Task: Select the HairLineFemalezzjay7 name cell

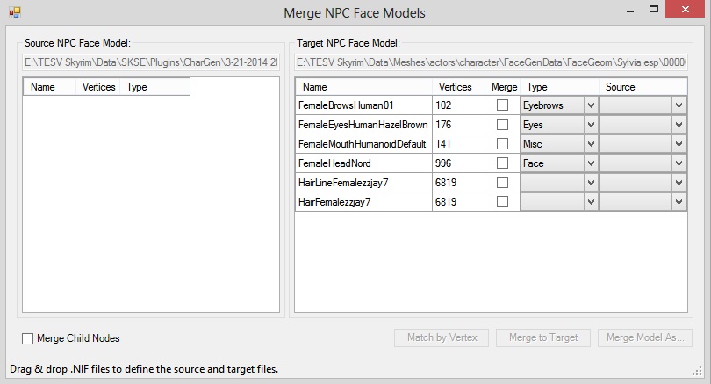Action: pyautogui.click(x=363, y=183)
